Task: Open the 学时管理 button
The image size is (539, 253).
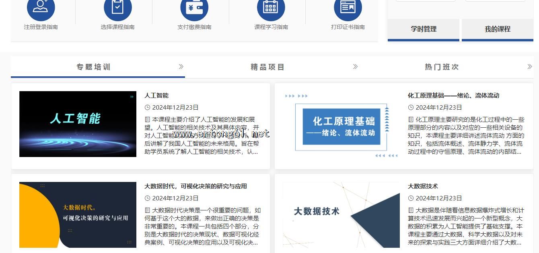Action: [423, 29]
